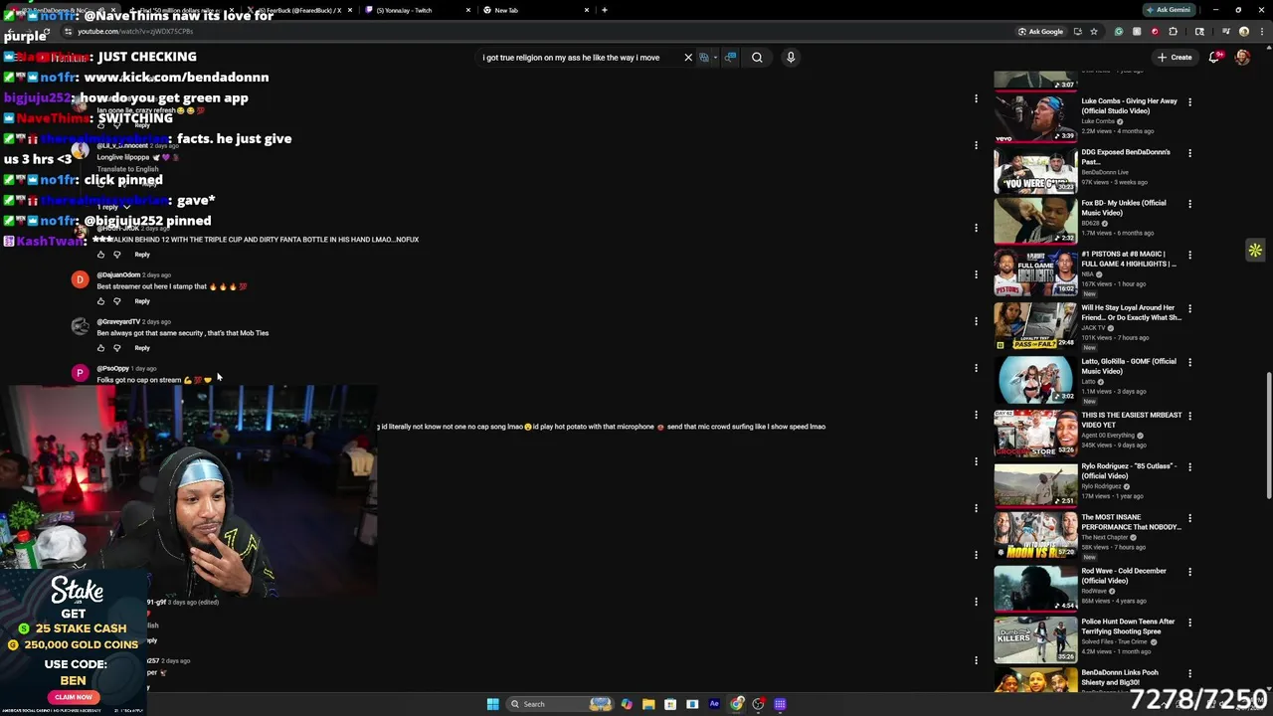Open the YouTube account avatar menu
The width and height of the screenshot is (1273, 716).
point(1242,58)
